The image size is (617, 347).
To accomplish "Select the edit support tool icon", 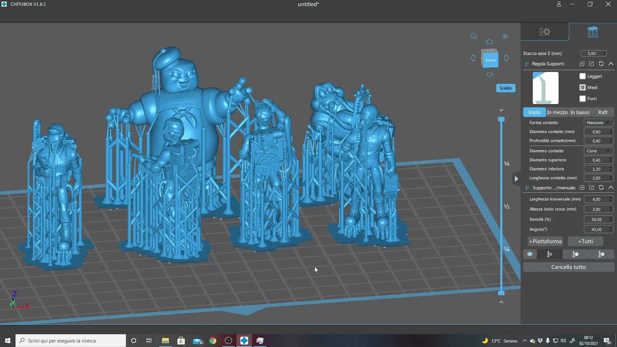I will tap(601, 254).
